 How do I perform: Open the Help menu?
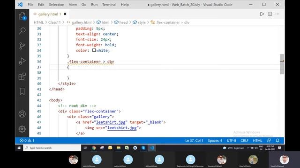pos(125,5)
